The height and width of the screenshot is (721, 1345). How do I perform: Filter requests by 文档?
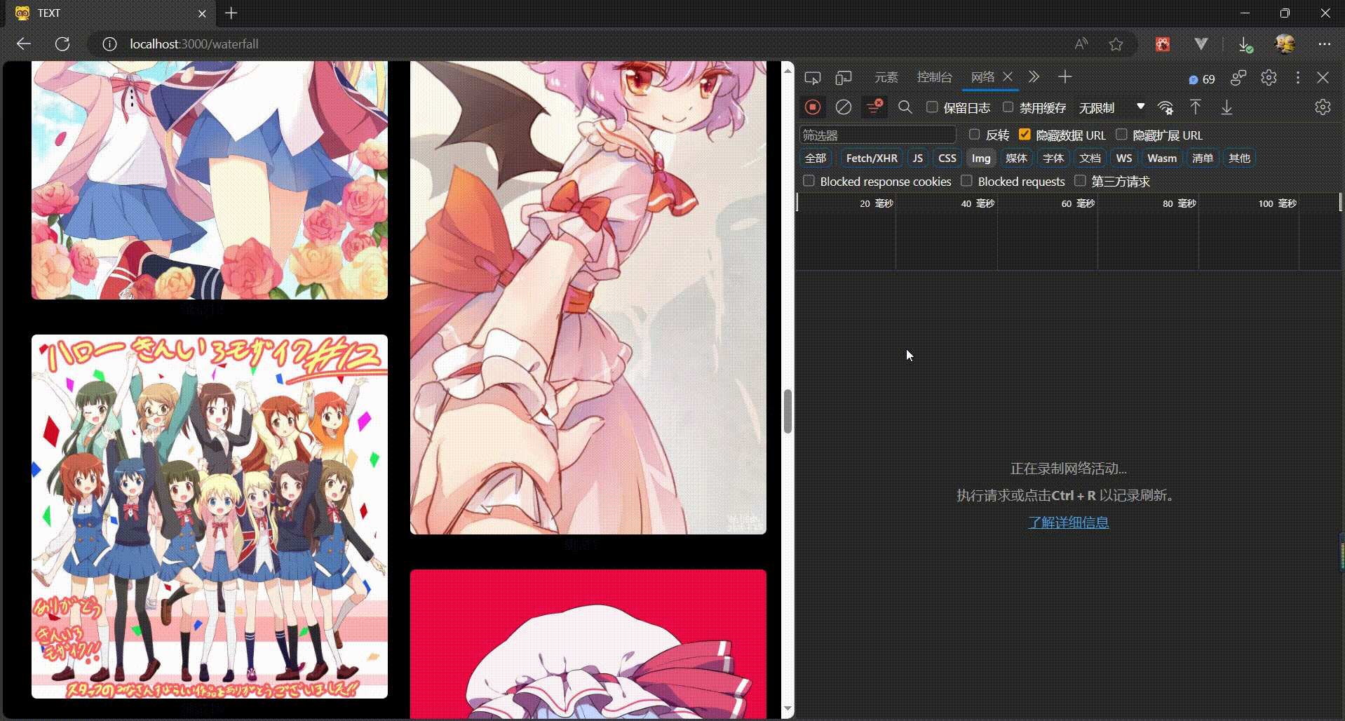pos(1090,158)
